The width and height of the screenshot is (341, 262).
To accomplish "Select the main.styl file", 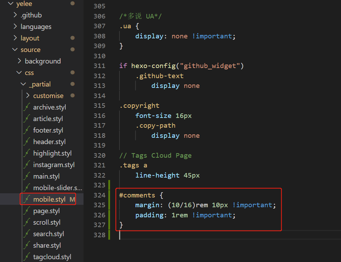I will [46, 177].
